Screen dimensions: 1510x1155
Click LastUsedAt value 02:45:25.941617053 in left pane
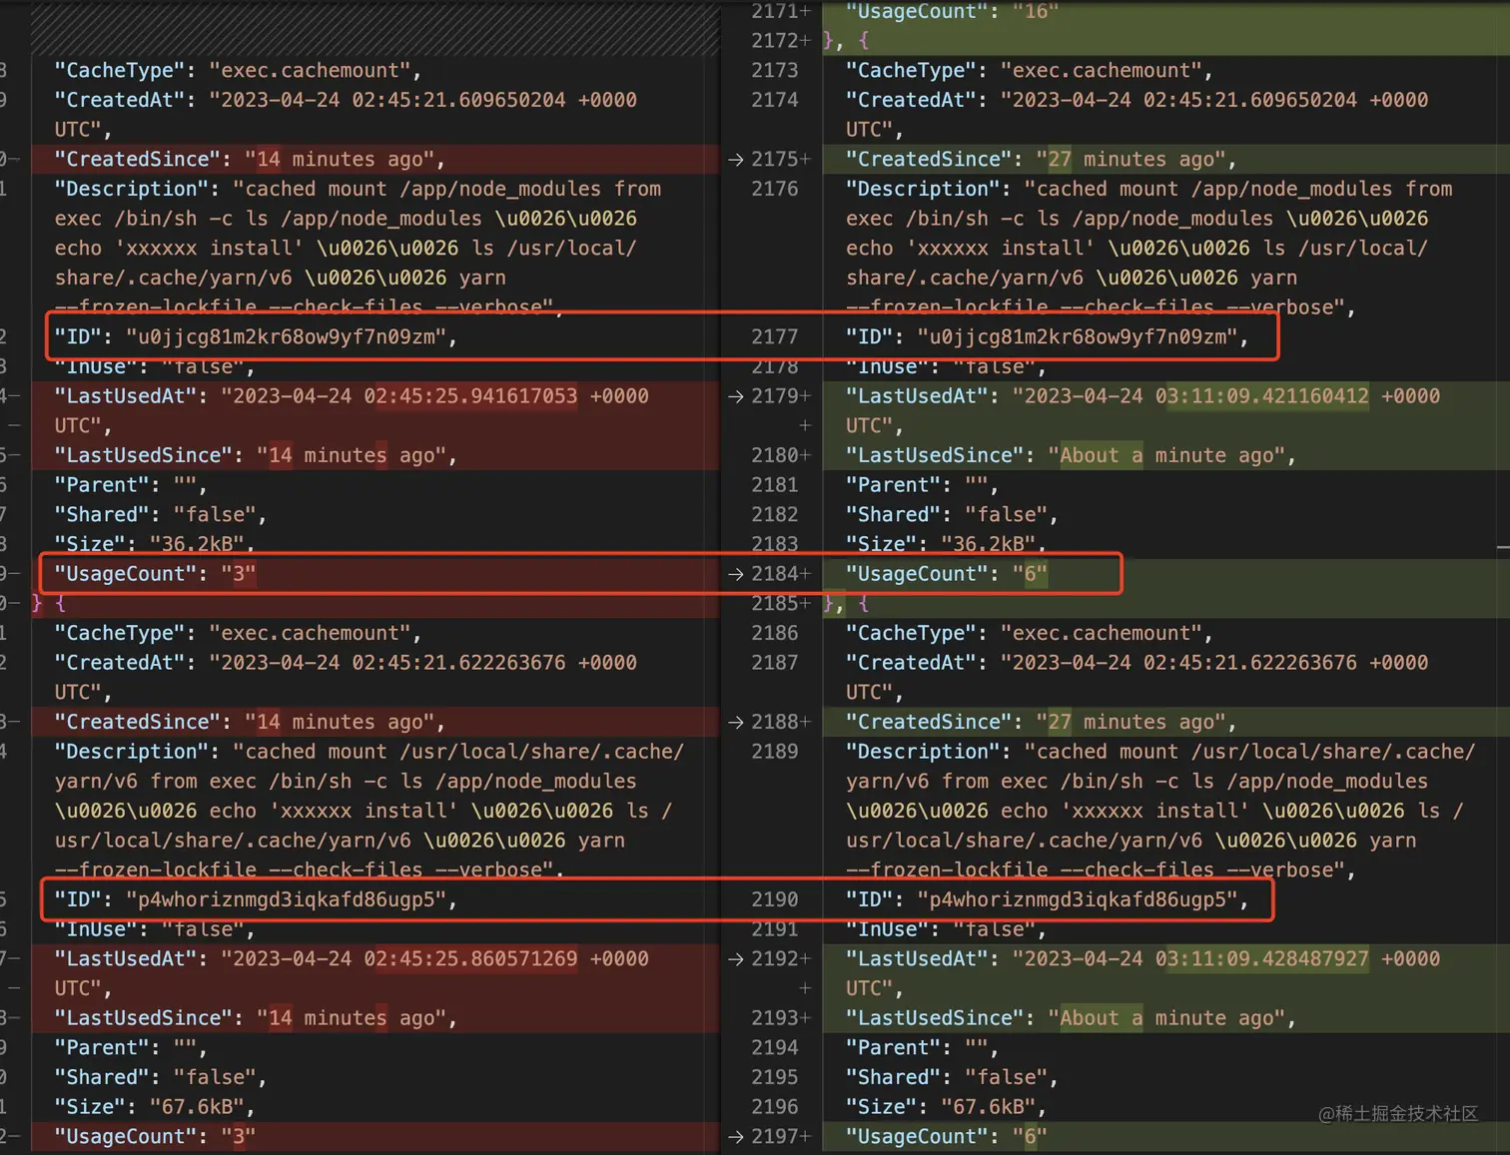(470, 396)
